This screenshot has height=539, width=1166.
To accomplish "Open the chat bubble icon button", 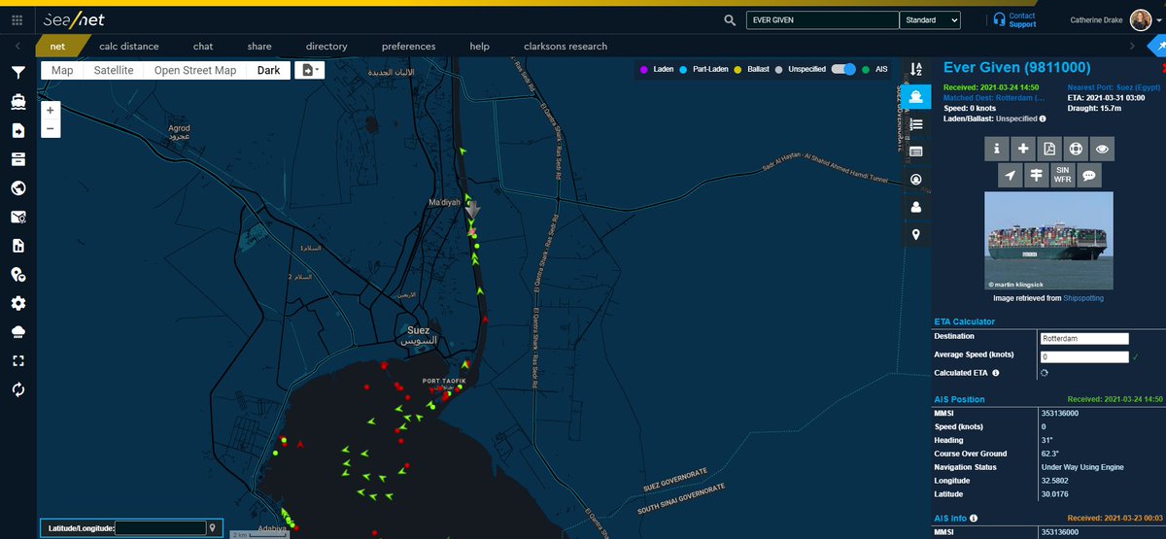I will (1088, 175).
